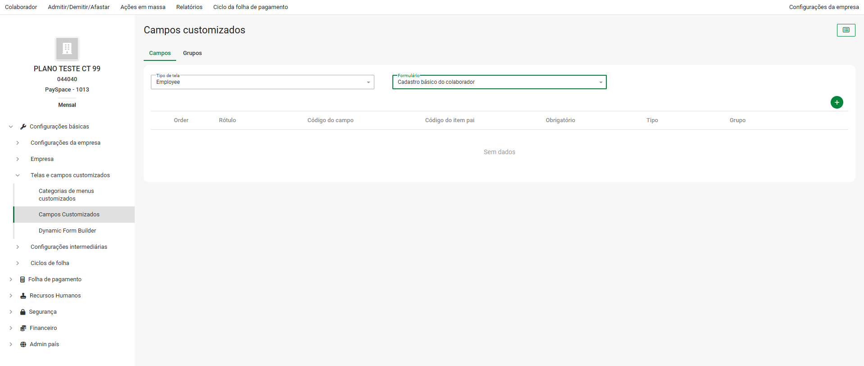Expand Configurações da empresa in sidebar
The image size is (864, 366).
[18, 143]
